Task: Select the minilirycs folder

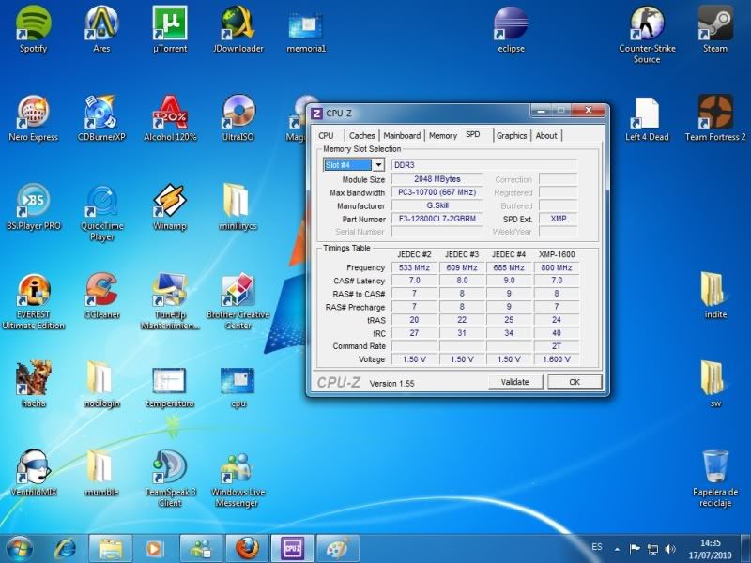Action: (x=238, y=206)
